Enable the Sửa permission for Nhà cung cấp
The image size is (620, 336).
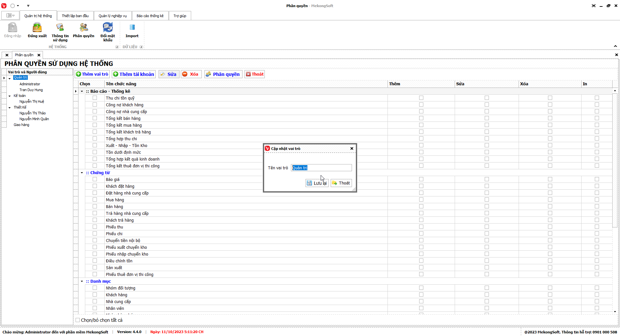(x=487, y=301)
